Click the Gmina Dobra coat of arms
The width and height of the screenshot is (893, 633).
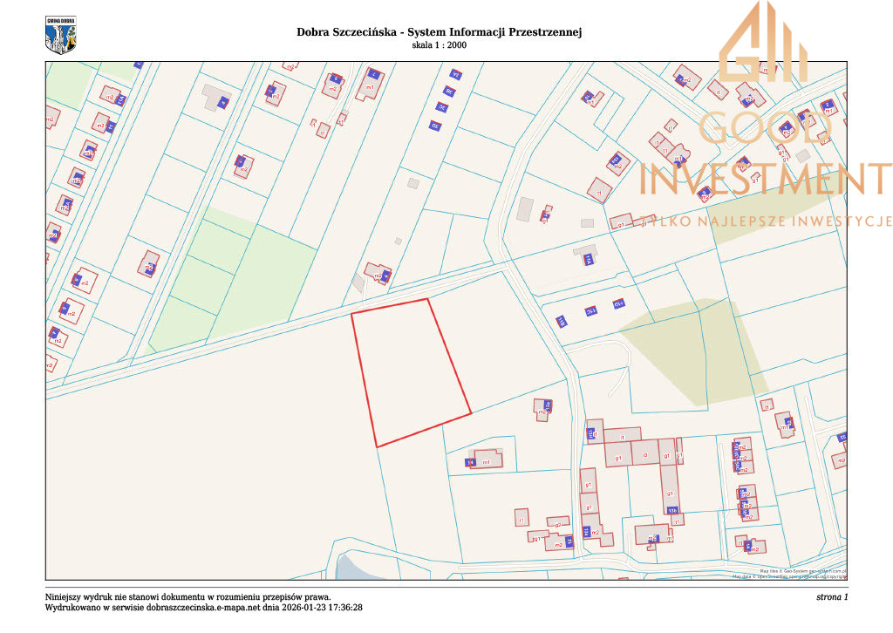60,35
